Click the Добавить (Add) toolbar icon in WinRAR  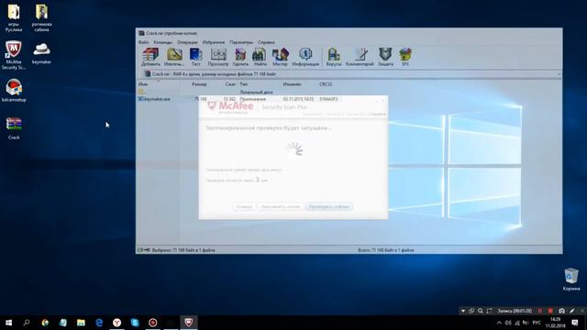[x=150, y=57]
